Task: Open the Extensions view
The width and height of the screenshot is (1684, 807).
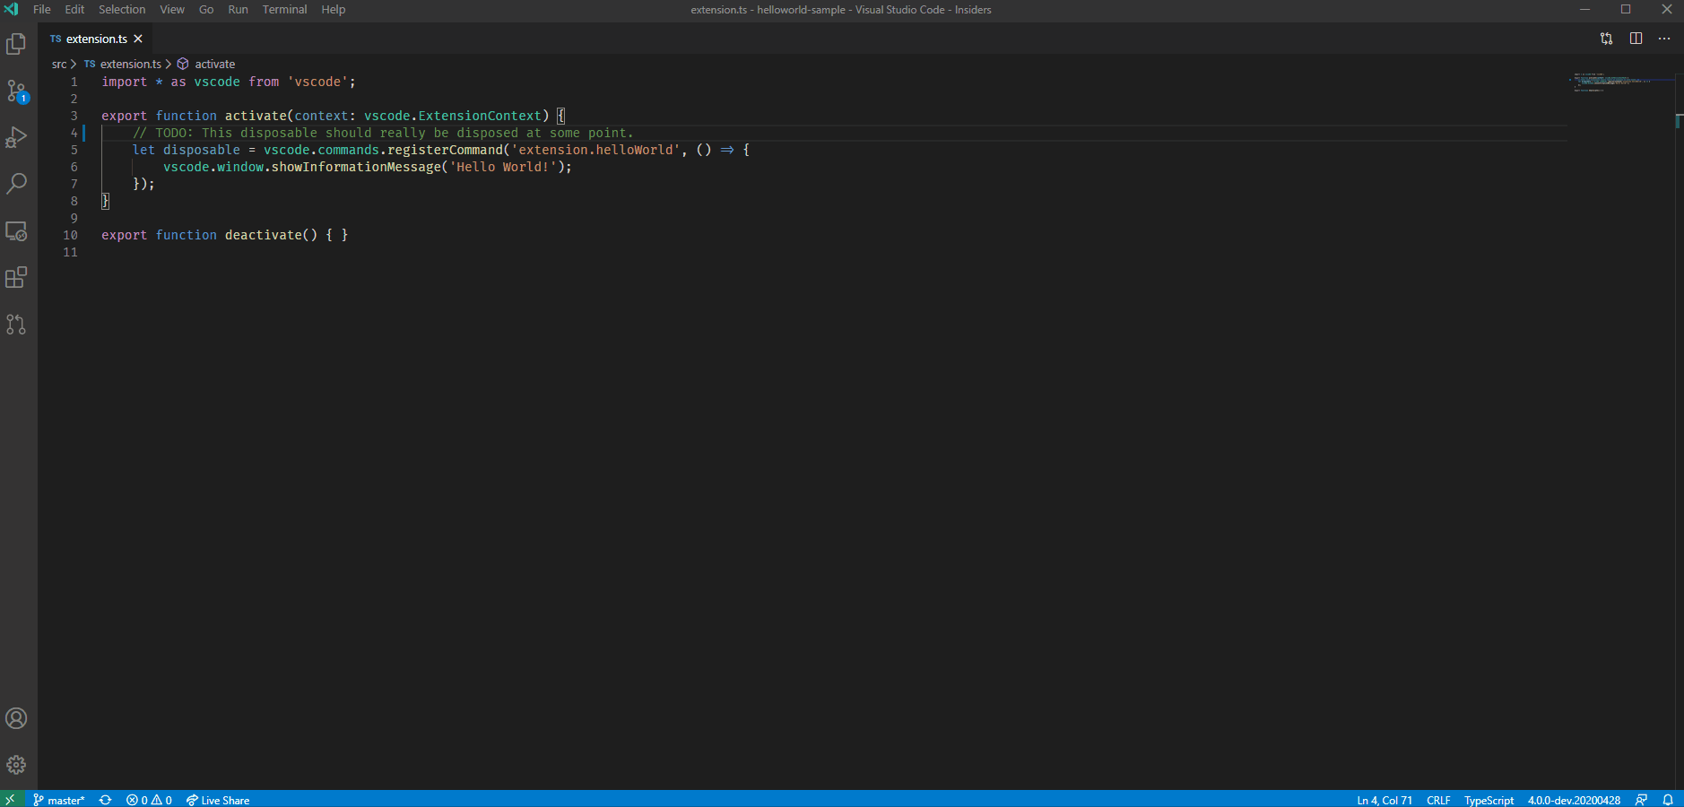Action: 16,278
